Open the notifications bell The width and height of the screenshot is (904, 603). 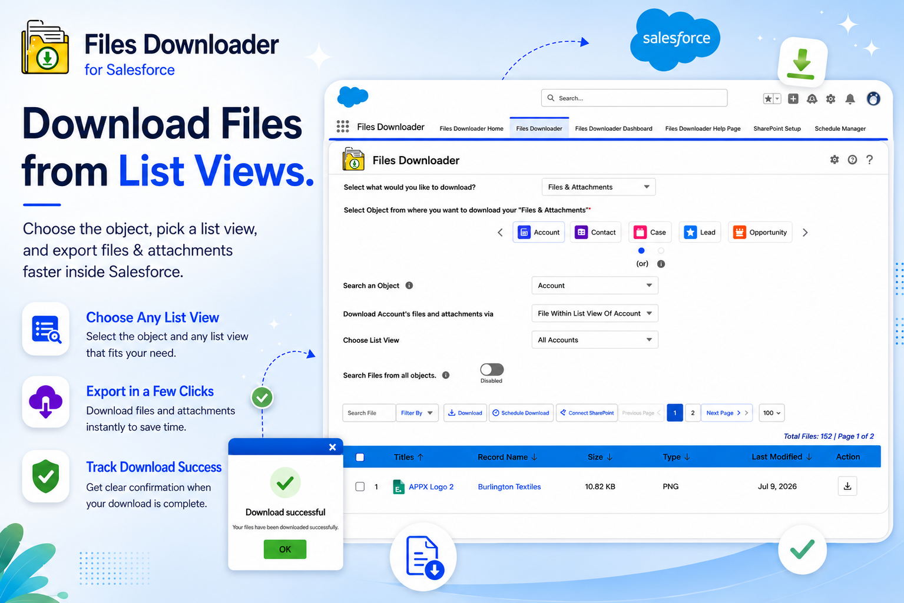(850, 99)
